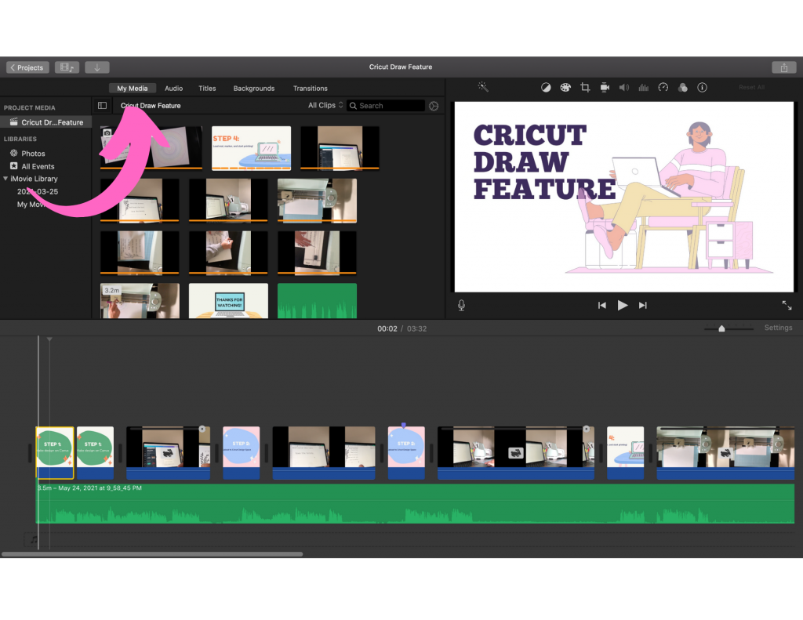The width and height of the screenshot is (803, 620).
Task: Open the Transitions tab
Action: [310, 88]
